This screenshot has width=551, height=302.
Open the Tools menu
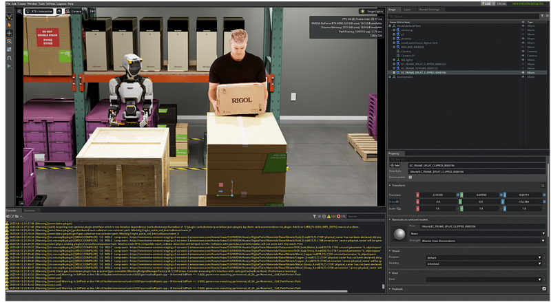click(x=42, y=3)
